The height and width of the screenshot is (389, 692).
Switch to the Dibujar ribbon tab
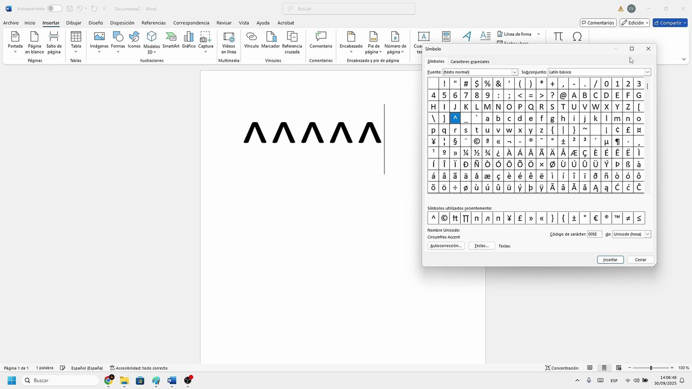tap(74, 23)
